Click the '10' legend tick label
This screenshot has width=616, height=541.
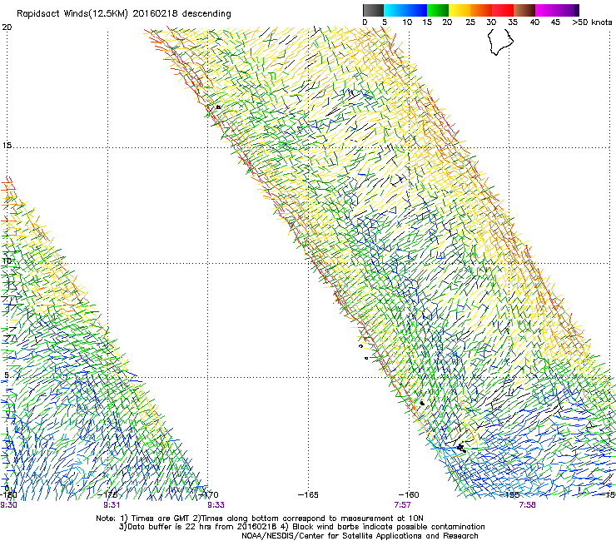[x=407, y=22]
